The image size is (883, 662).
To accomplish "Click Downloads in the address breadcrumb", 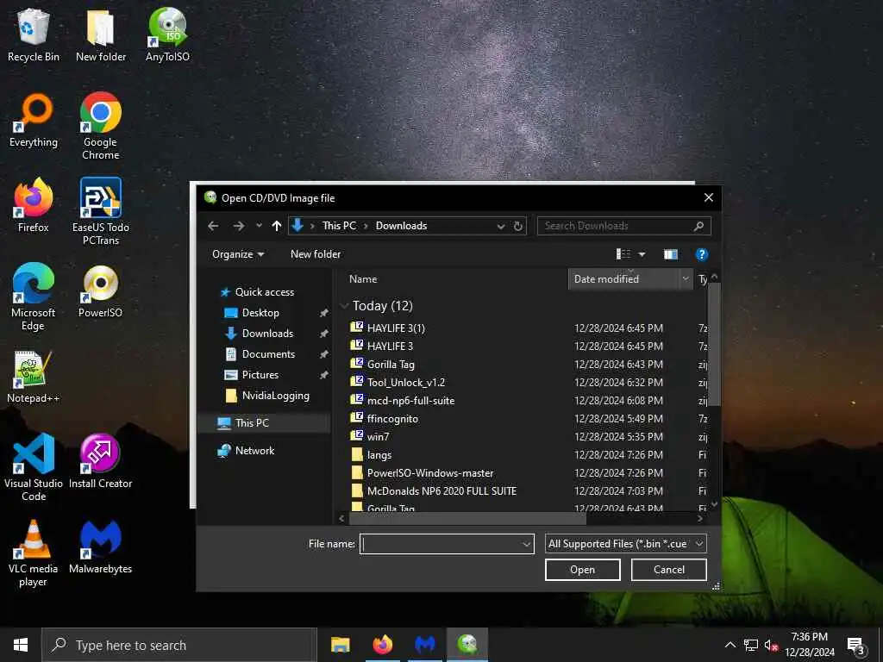I will 401,226.
